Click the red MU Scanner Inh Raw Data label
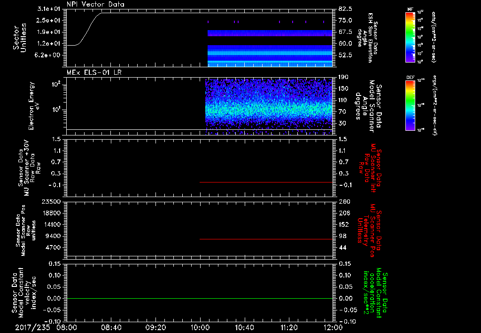This screenshot has height=333, width=481. coord(370,168)
